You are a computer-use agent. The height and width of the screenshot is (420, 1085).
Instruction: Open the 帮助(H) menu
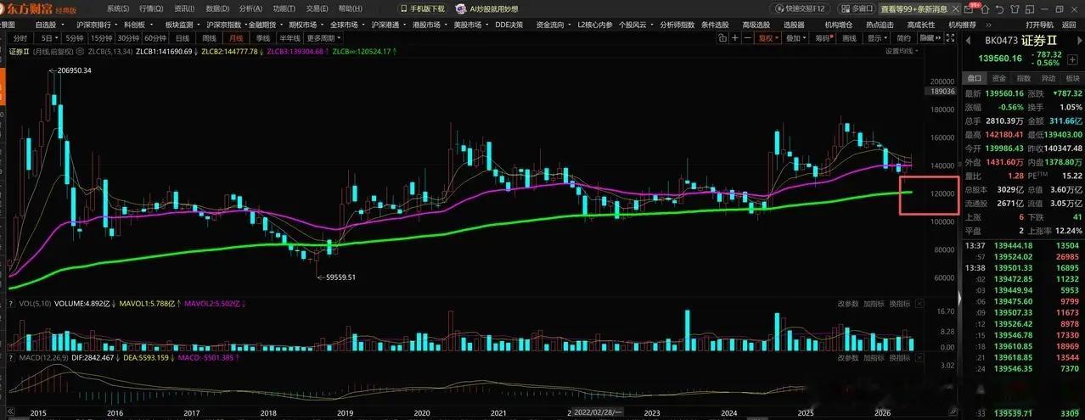(350, 8)
